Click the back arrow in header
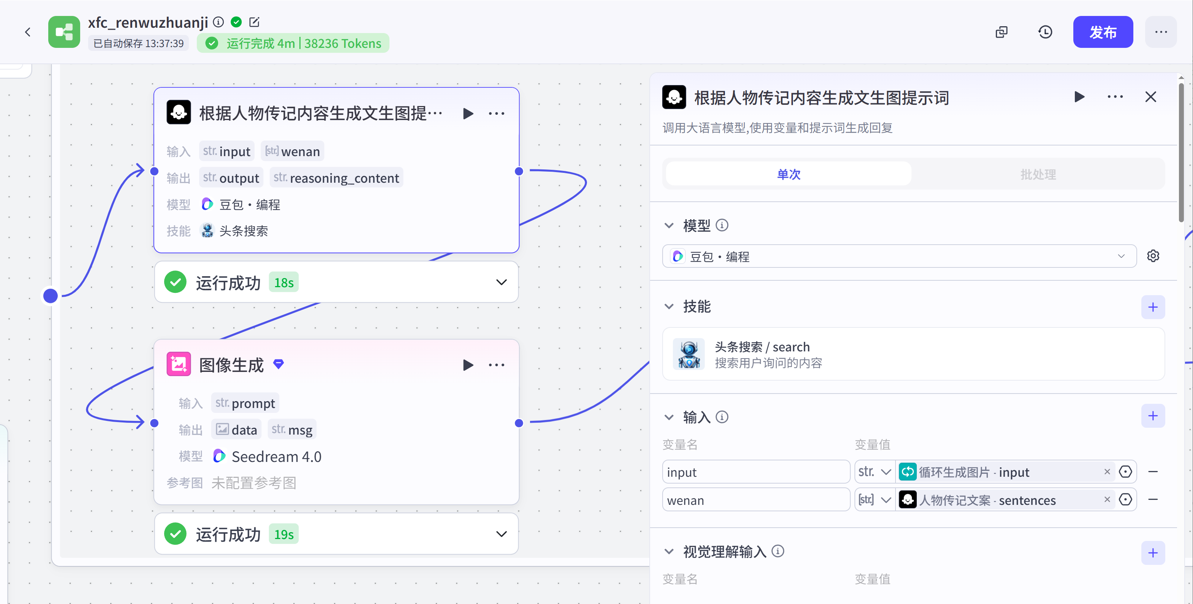The width and height of the screenshot is (1193, 604). pyautogui.click(x=28, y=32)
